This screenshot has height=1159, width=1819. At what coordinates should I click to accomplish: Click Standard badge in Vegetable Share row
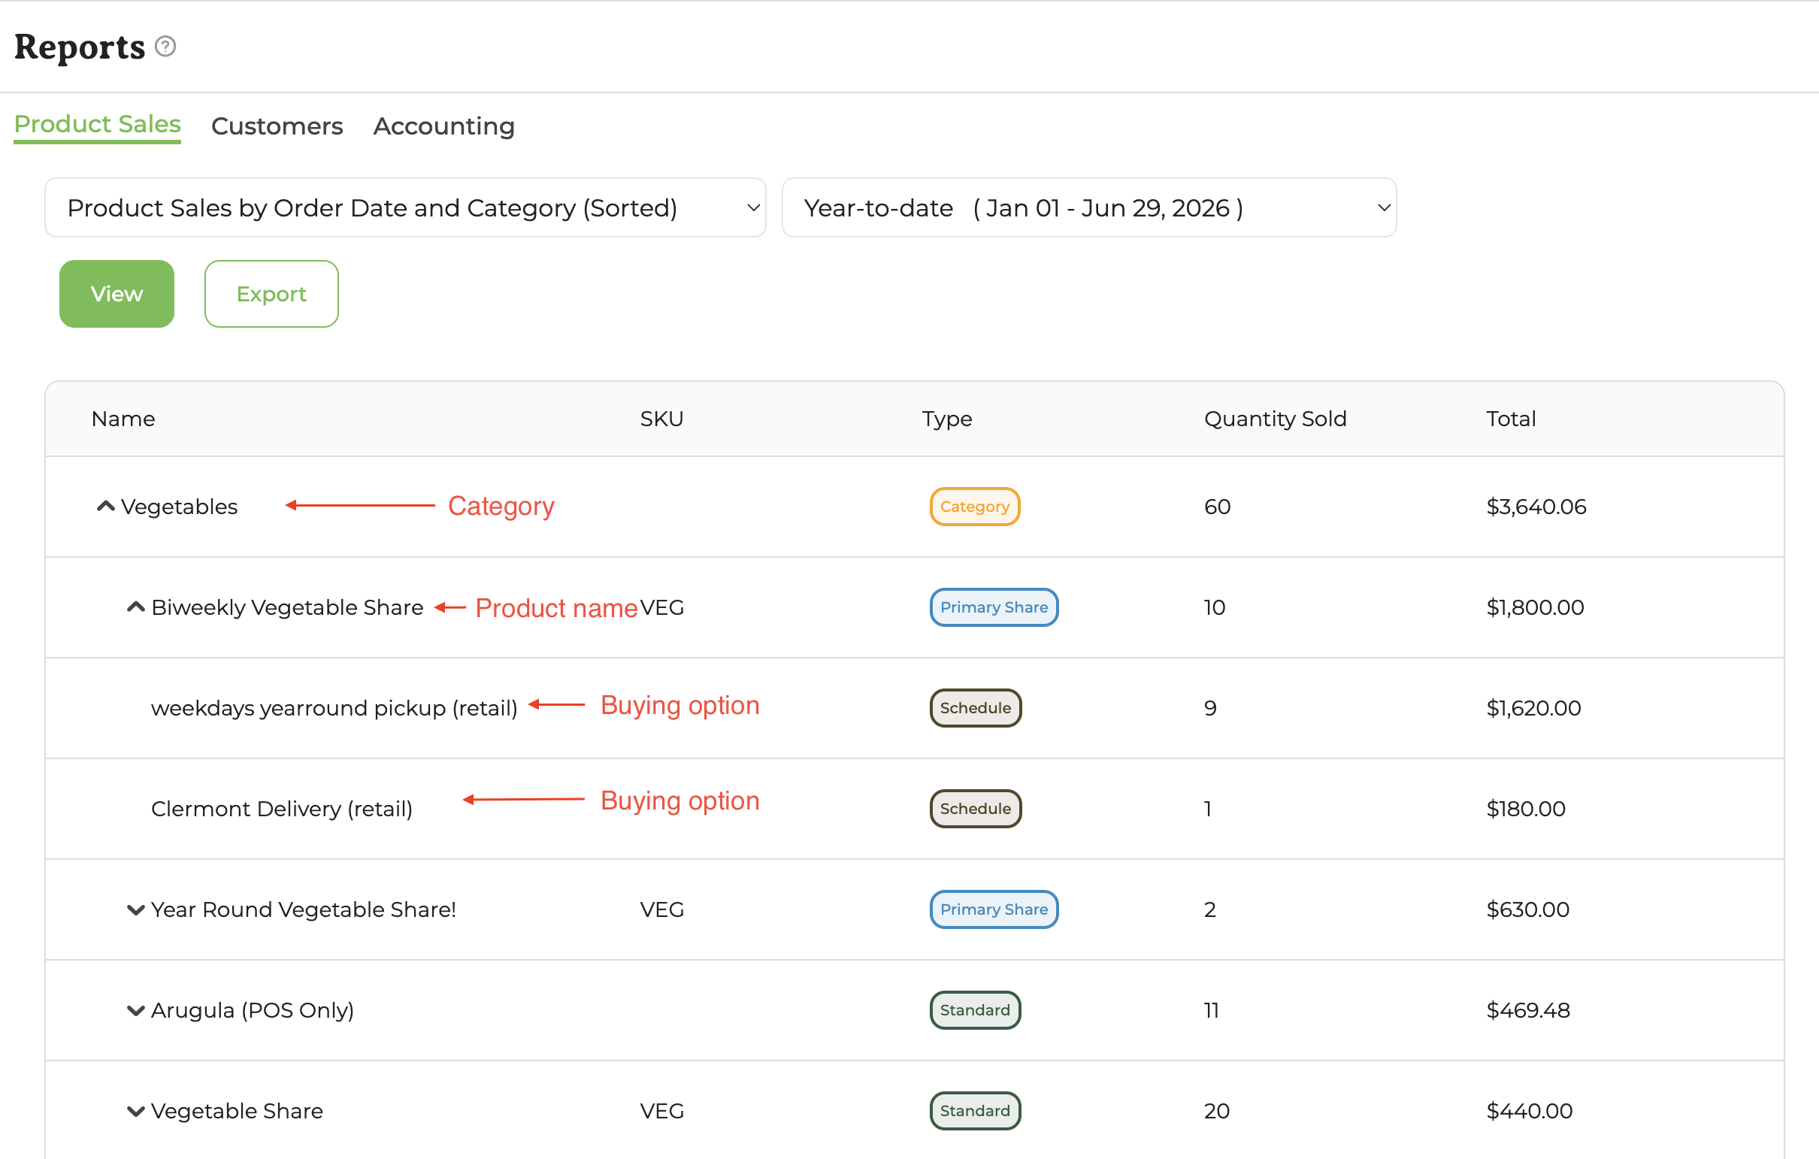click(975, 1111)
